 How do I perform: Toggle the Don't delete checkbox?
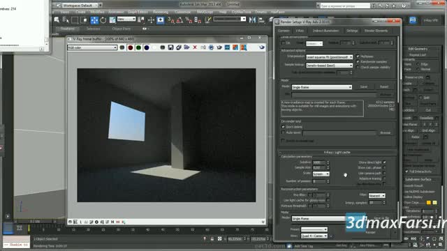283,127
